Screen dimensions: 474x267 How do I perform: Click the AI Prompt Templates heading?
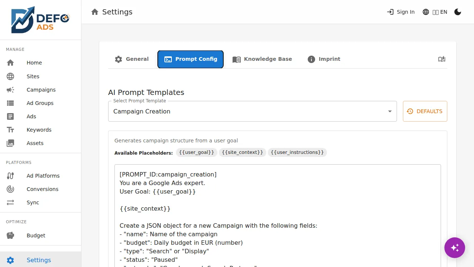(146, 92)
